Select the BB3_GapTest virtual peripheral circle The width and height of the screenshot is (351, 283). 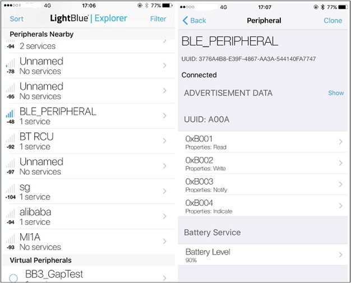pos(13,278)
